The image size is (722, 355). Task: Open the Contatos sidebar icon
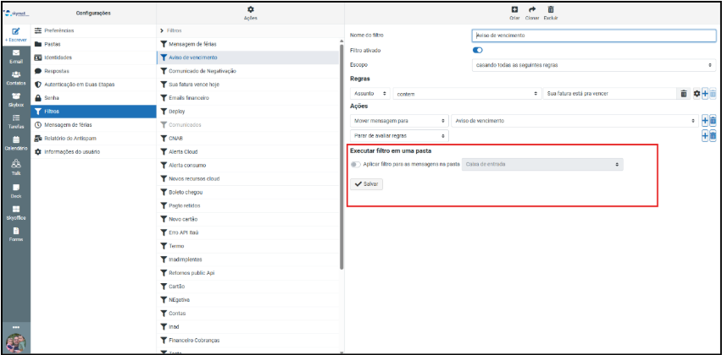15,75
